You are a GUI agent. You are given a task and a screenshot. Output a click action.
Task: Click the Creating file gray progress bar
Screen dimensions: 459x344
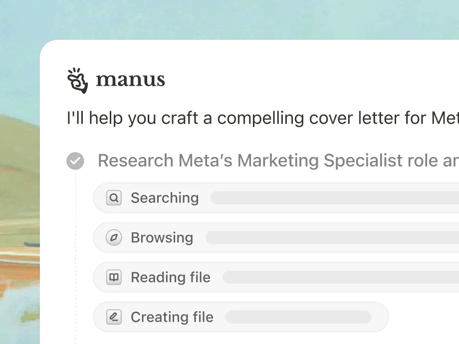point(298,317)
